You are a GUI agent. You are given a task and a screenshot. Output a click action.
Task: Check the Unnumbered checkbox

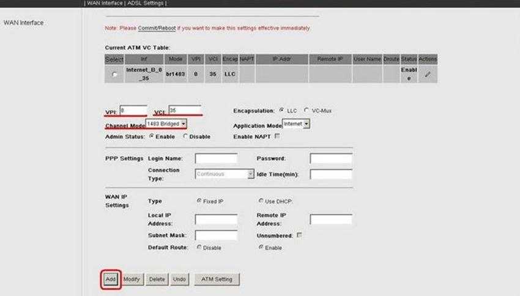tap(299, 235)
